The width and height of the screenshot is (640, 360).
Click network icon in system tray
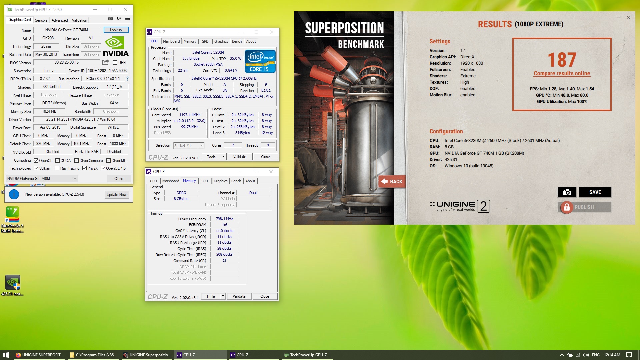pyautogui.click(x=578, y=355)
